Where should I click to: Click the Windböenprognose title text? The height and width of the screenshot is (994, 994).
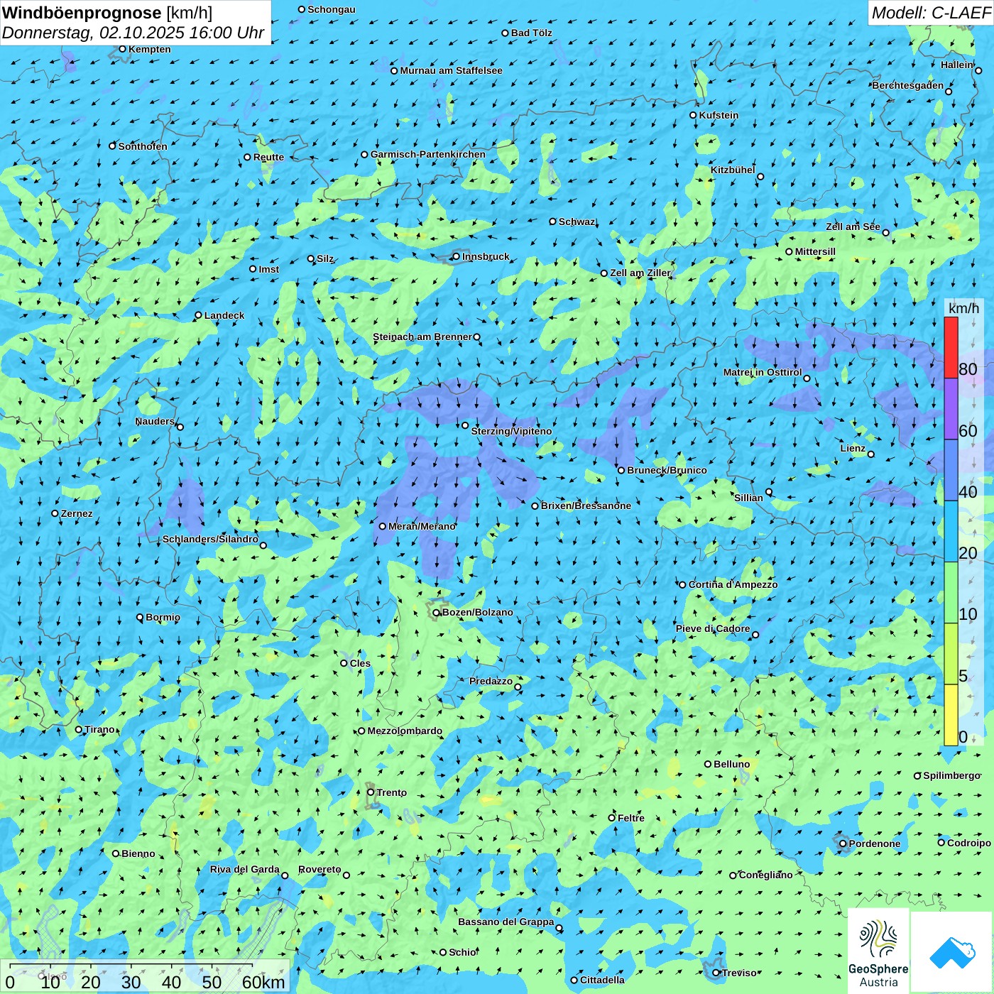82,13
